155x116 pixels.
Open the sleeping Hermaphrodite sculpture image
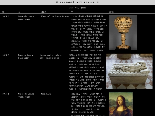(129, 71)
